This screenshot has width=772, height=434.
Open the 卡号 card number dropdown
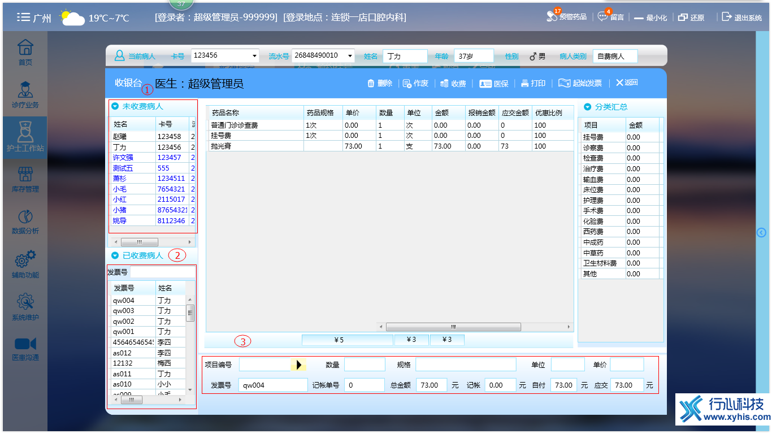[x=255, y=55]
